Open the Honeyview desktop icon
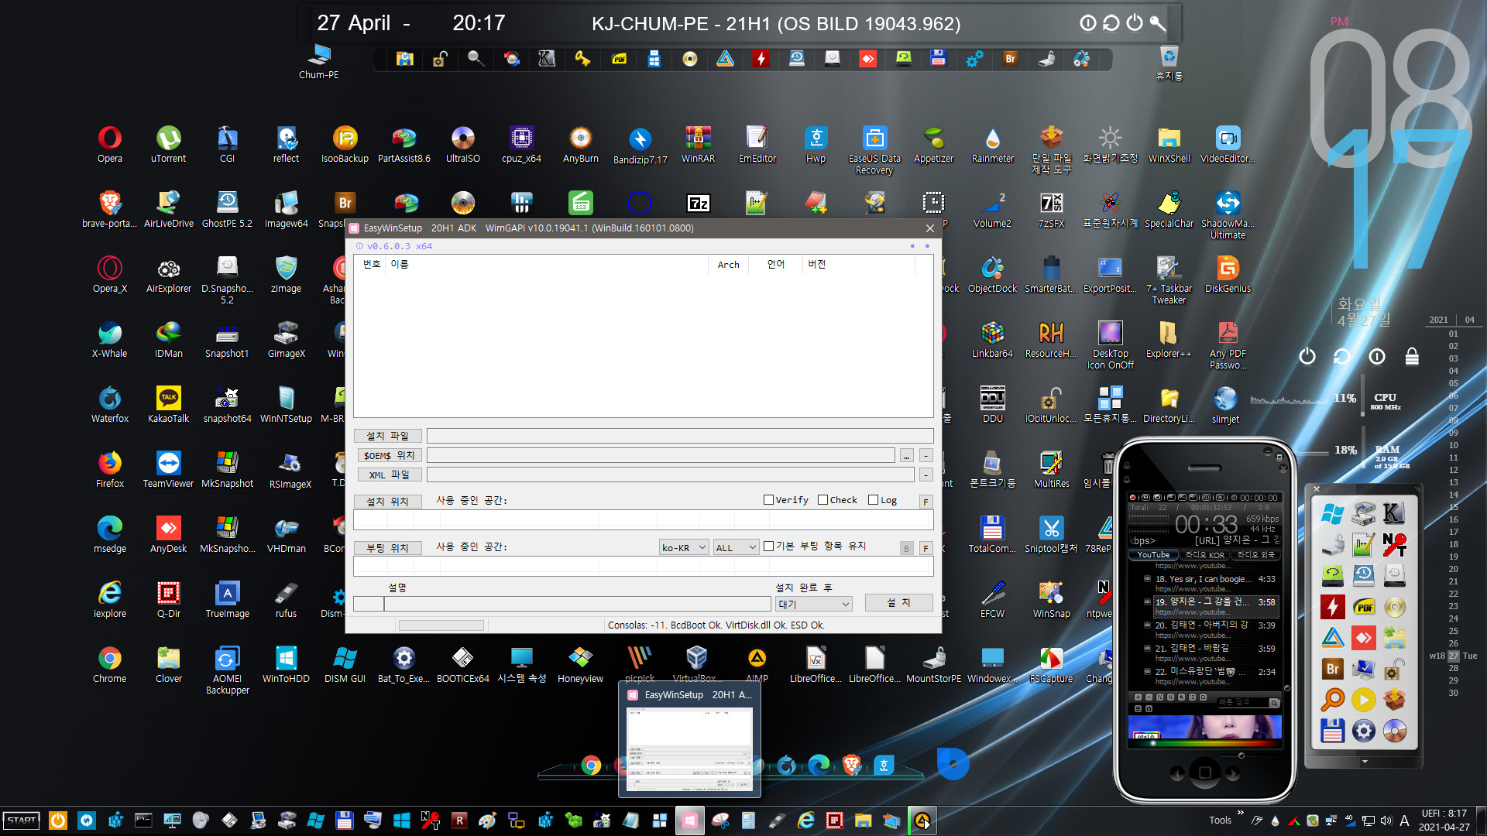 click(x=580, y=664)
